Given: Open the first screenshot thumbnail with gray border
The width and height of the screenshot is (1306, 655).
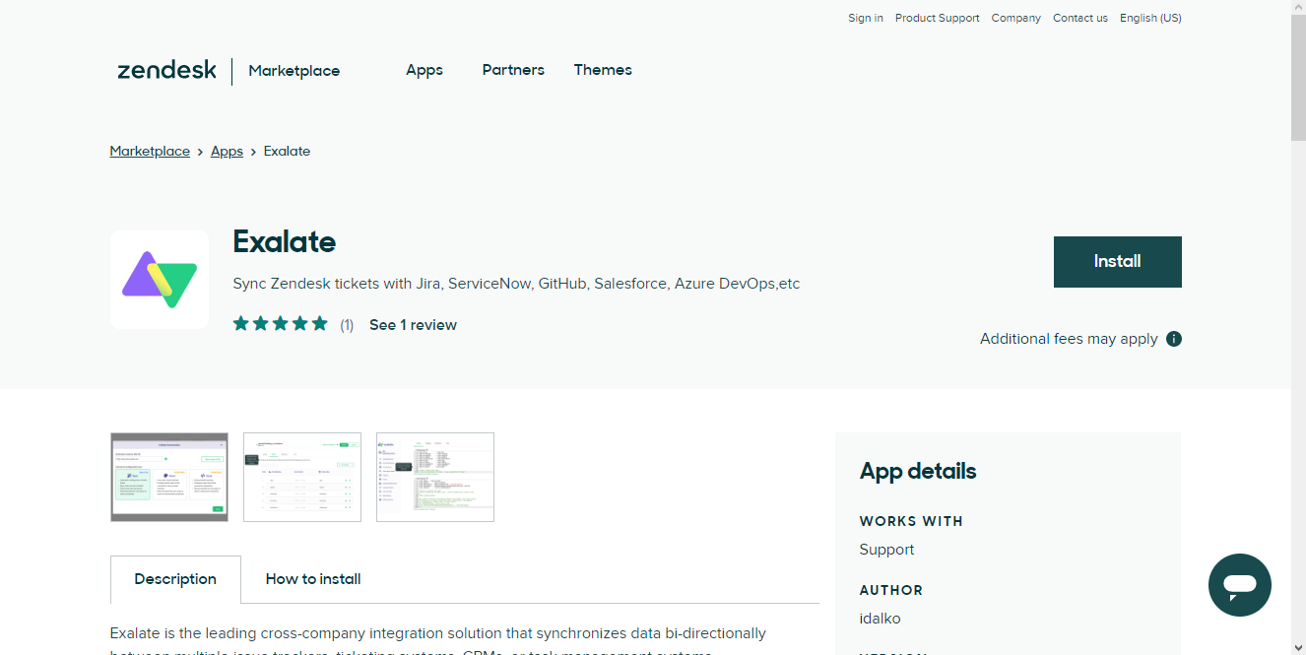Looking at the screenshot, I should click(169, 477).
